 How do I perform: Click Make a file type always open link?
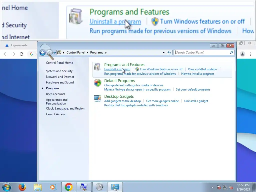(137, 89)
